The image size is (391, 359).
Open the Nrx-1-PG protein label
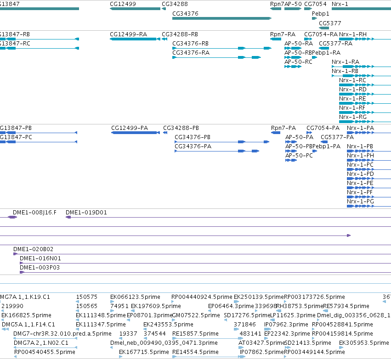(360, 201)
